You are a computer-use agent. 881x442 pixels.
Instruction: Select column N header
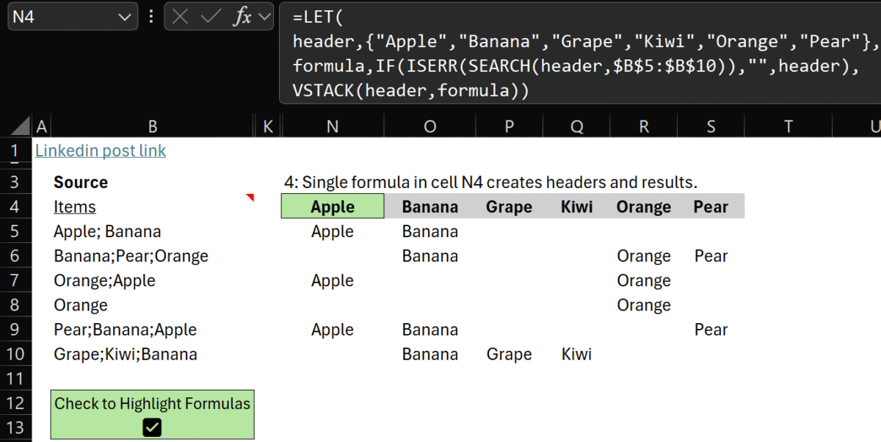click(x=333, y=127)
